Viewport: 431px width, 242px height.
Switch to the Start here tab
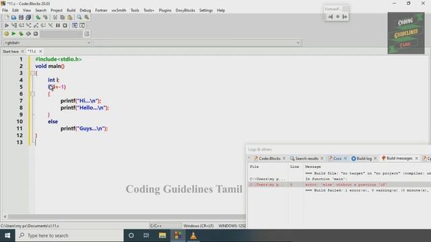click(11, 51)
